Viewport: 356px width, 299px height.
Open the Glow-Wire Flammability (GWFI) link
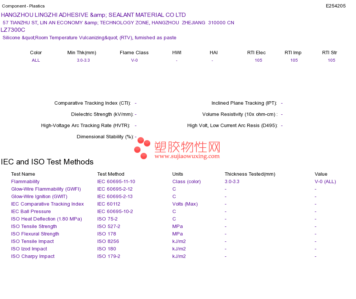[46, 189]
